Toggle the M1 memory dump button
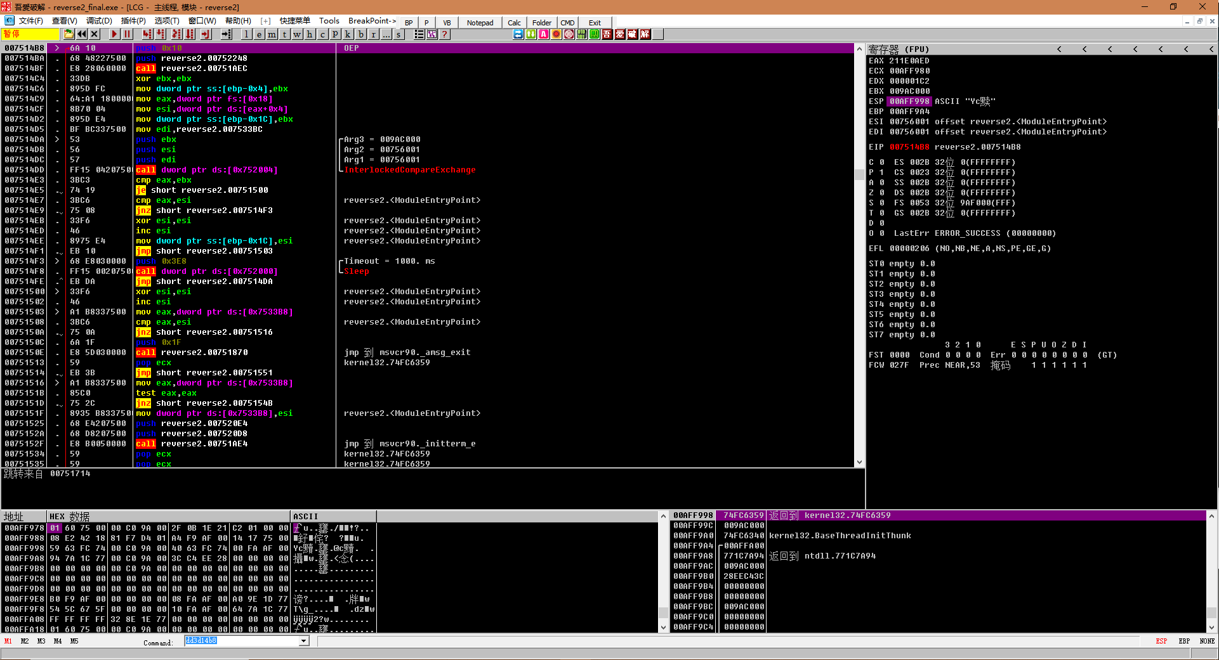1219x660 pixels. coord(8,641)
